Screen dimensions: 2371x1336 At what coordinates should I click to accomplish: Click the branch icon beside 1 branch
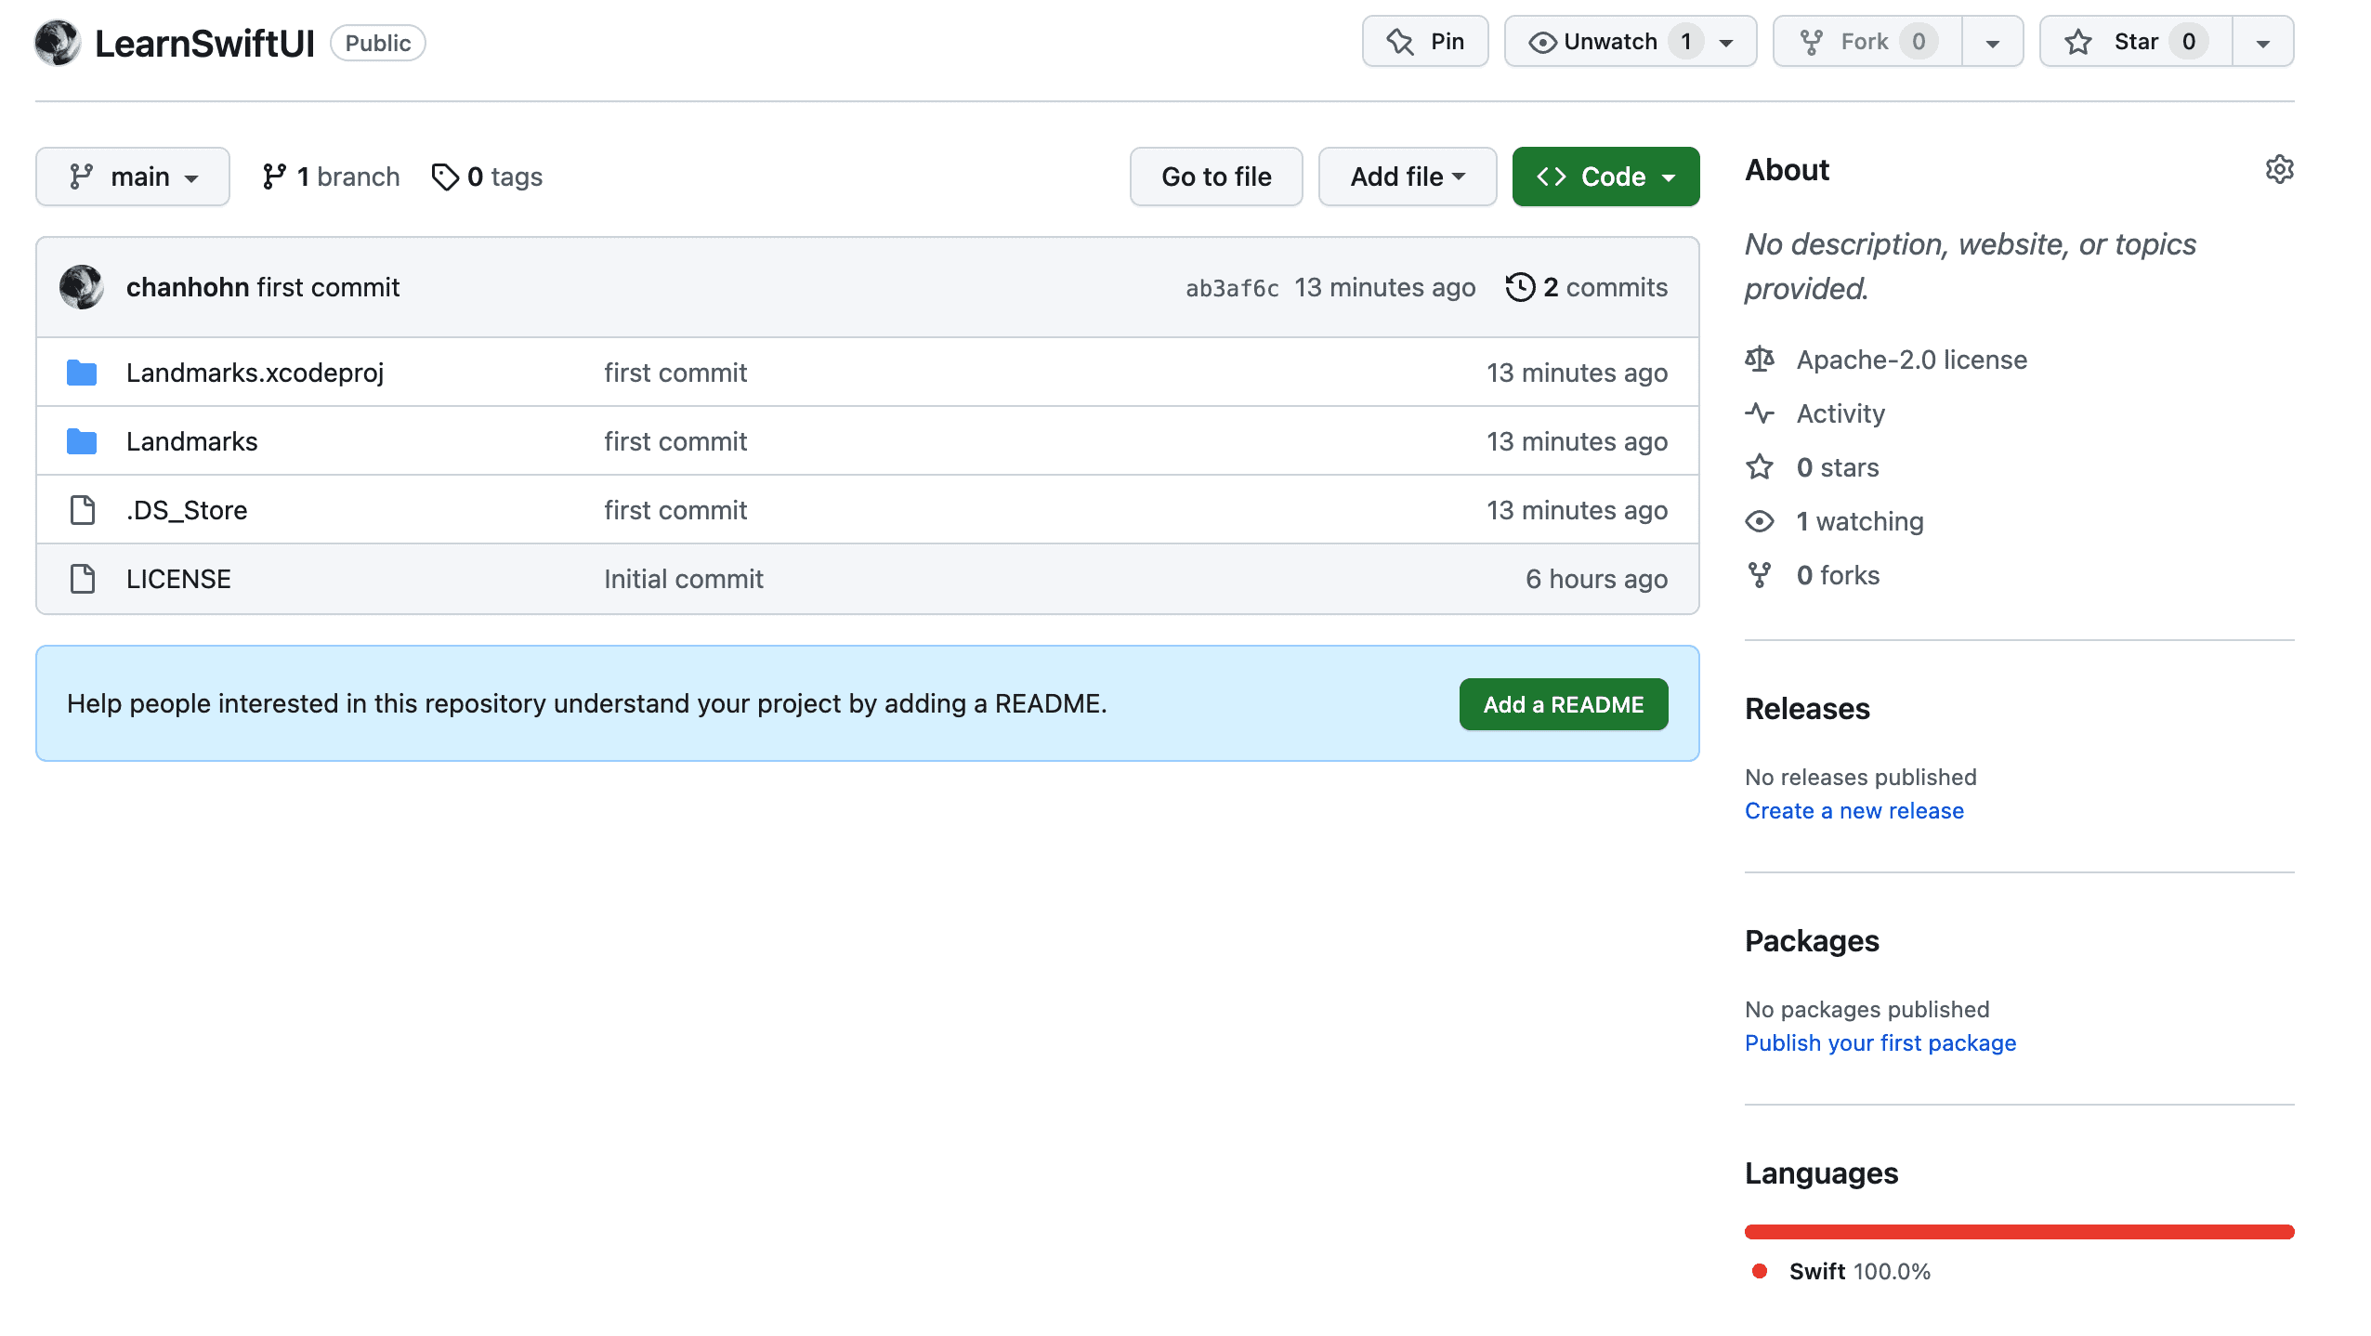(x=274, y=177)
